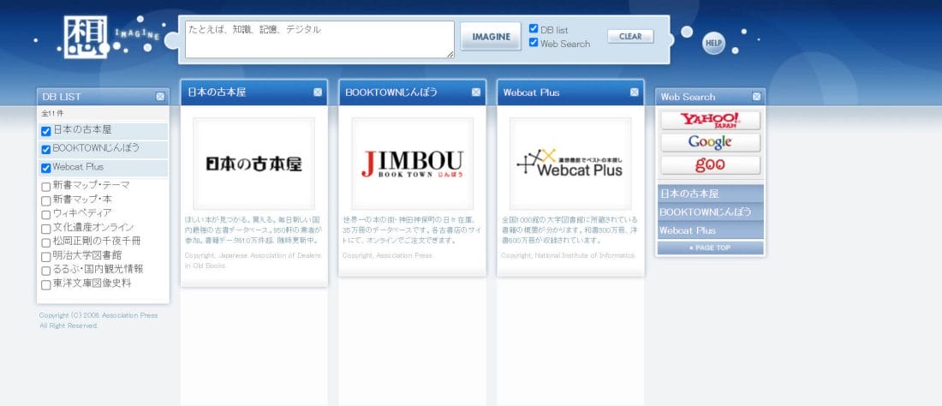Viewport: 942px width, 406px height.
Task: Open the HELP bubble icon
Action: 713,43
